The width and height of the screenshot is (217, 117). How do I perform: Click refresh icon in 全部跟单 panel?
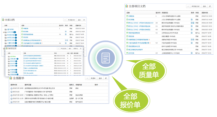(106, 78)
